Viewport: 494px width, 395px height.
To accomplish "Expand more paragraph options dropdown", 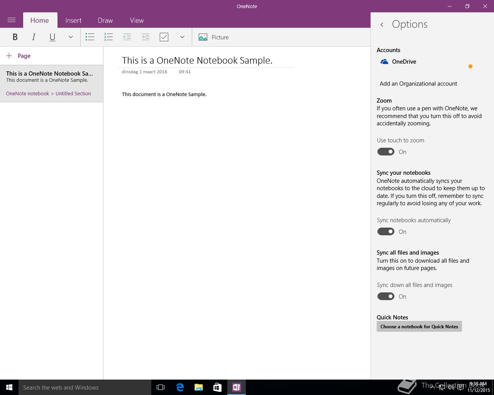I will coord(182,37).
